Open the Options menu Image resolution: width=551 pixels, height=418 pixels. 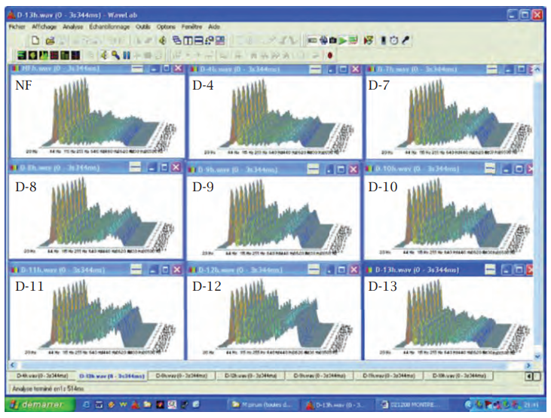click(x=167, y=26)
